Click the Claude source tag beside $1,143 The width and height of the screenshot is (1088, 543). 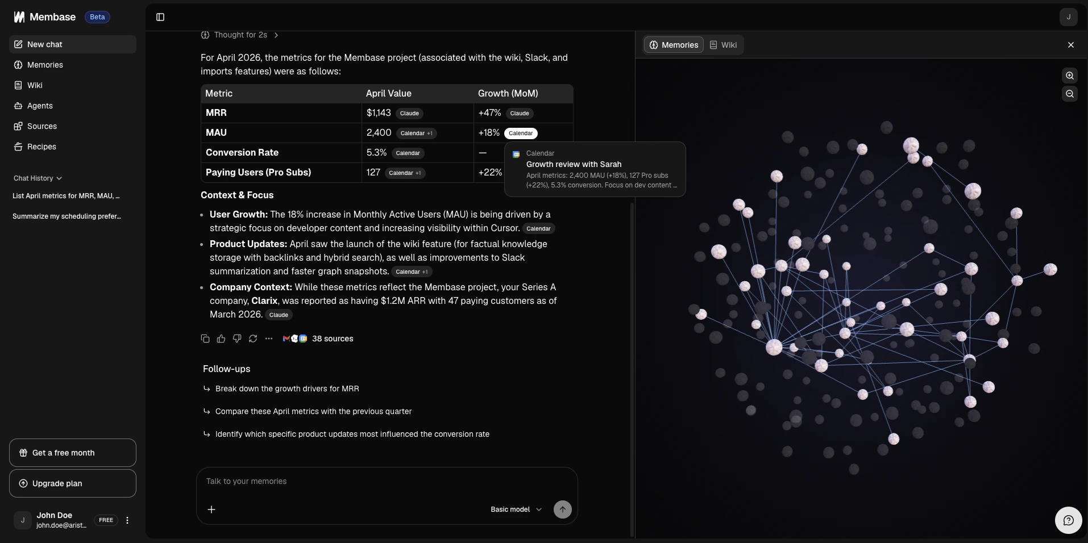tap(409, 114)
